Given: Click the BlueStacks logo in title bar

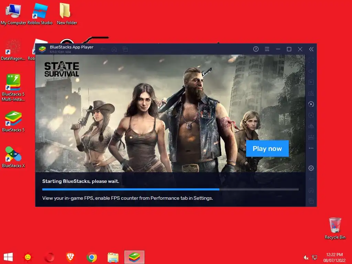Looking at the screenshot, I should (x=42, y=49).
